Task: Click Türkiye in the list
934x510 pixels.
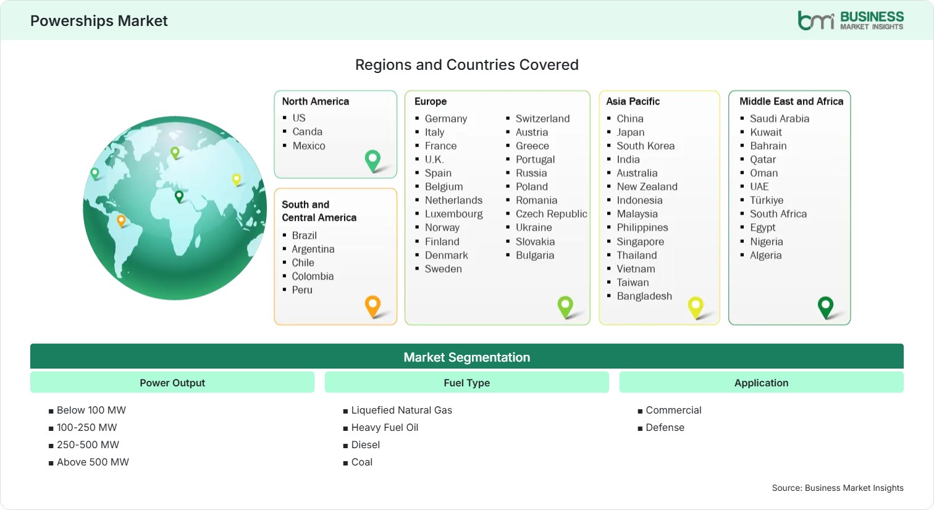Action: click(x=767, y=200)
